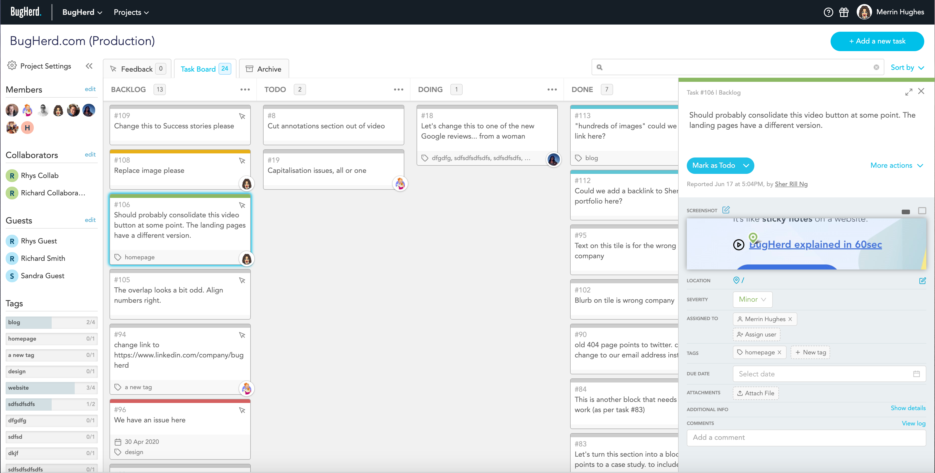The image size is (935, 473).
Task: Open Merrin Hughes user menu
Action: click(890, 12)
